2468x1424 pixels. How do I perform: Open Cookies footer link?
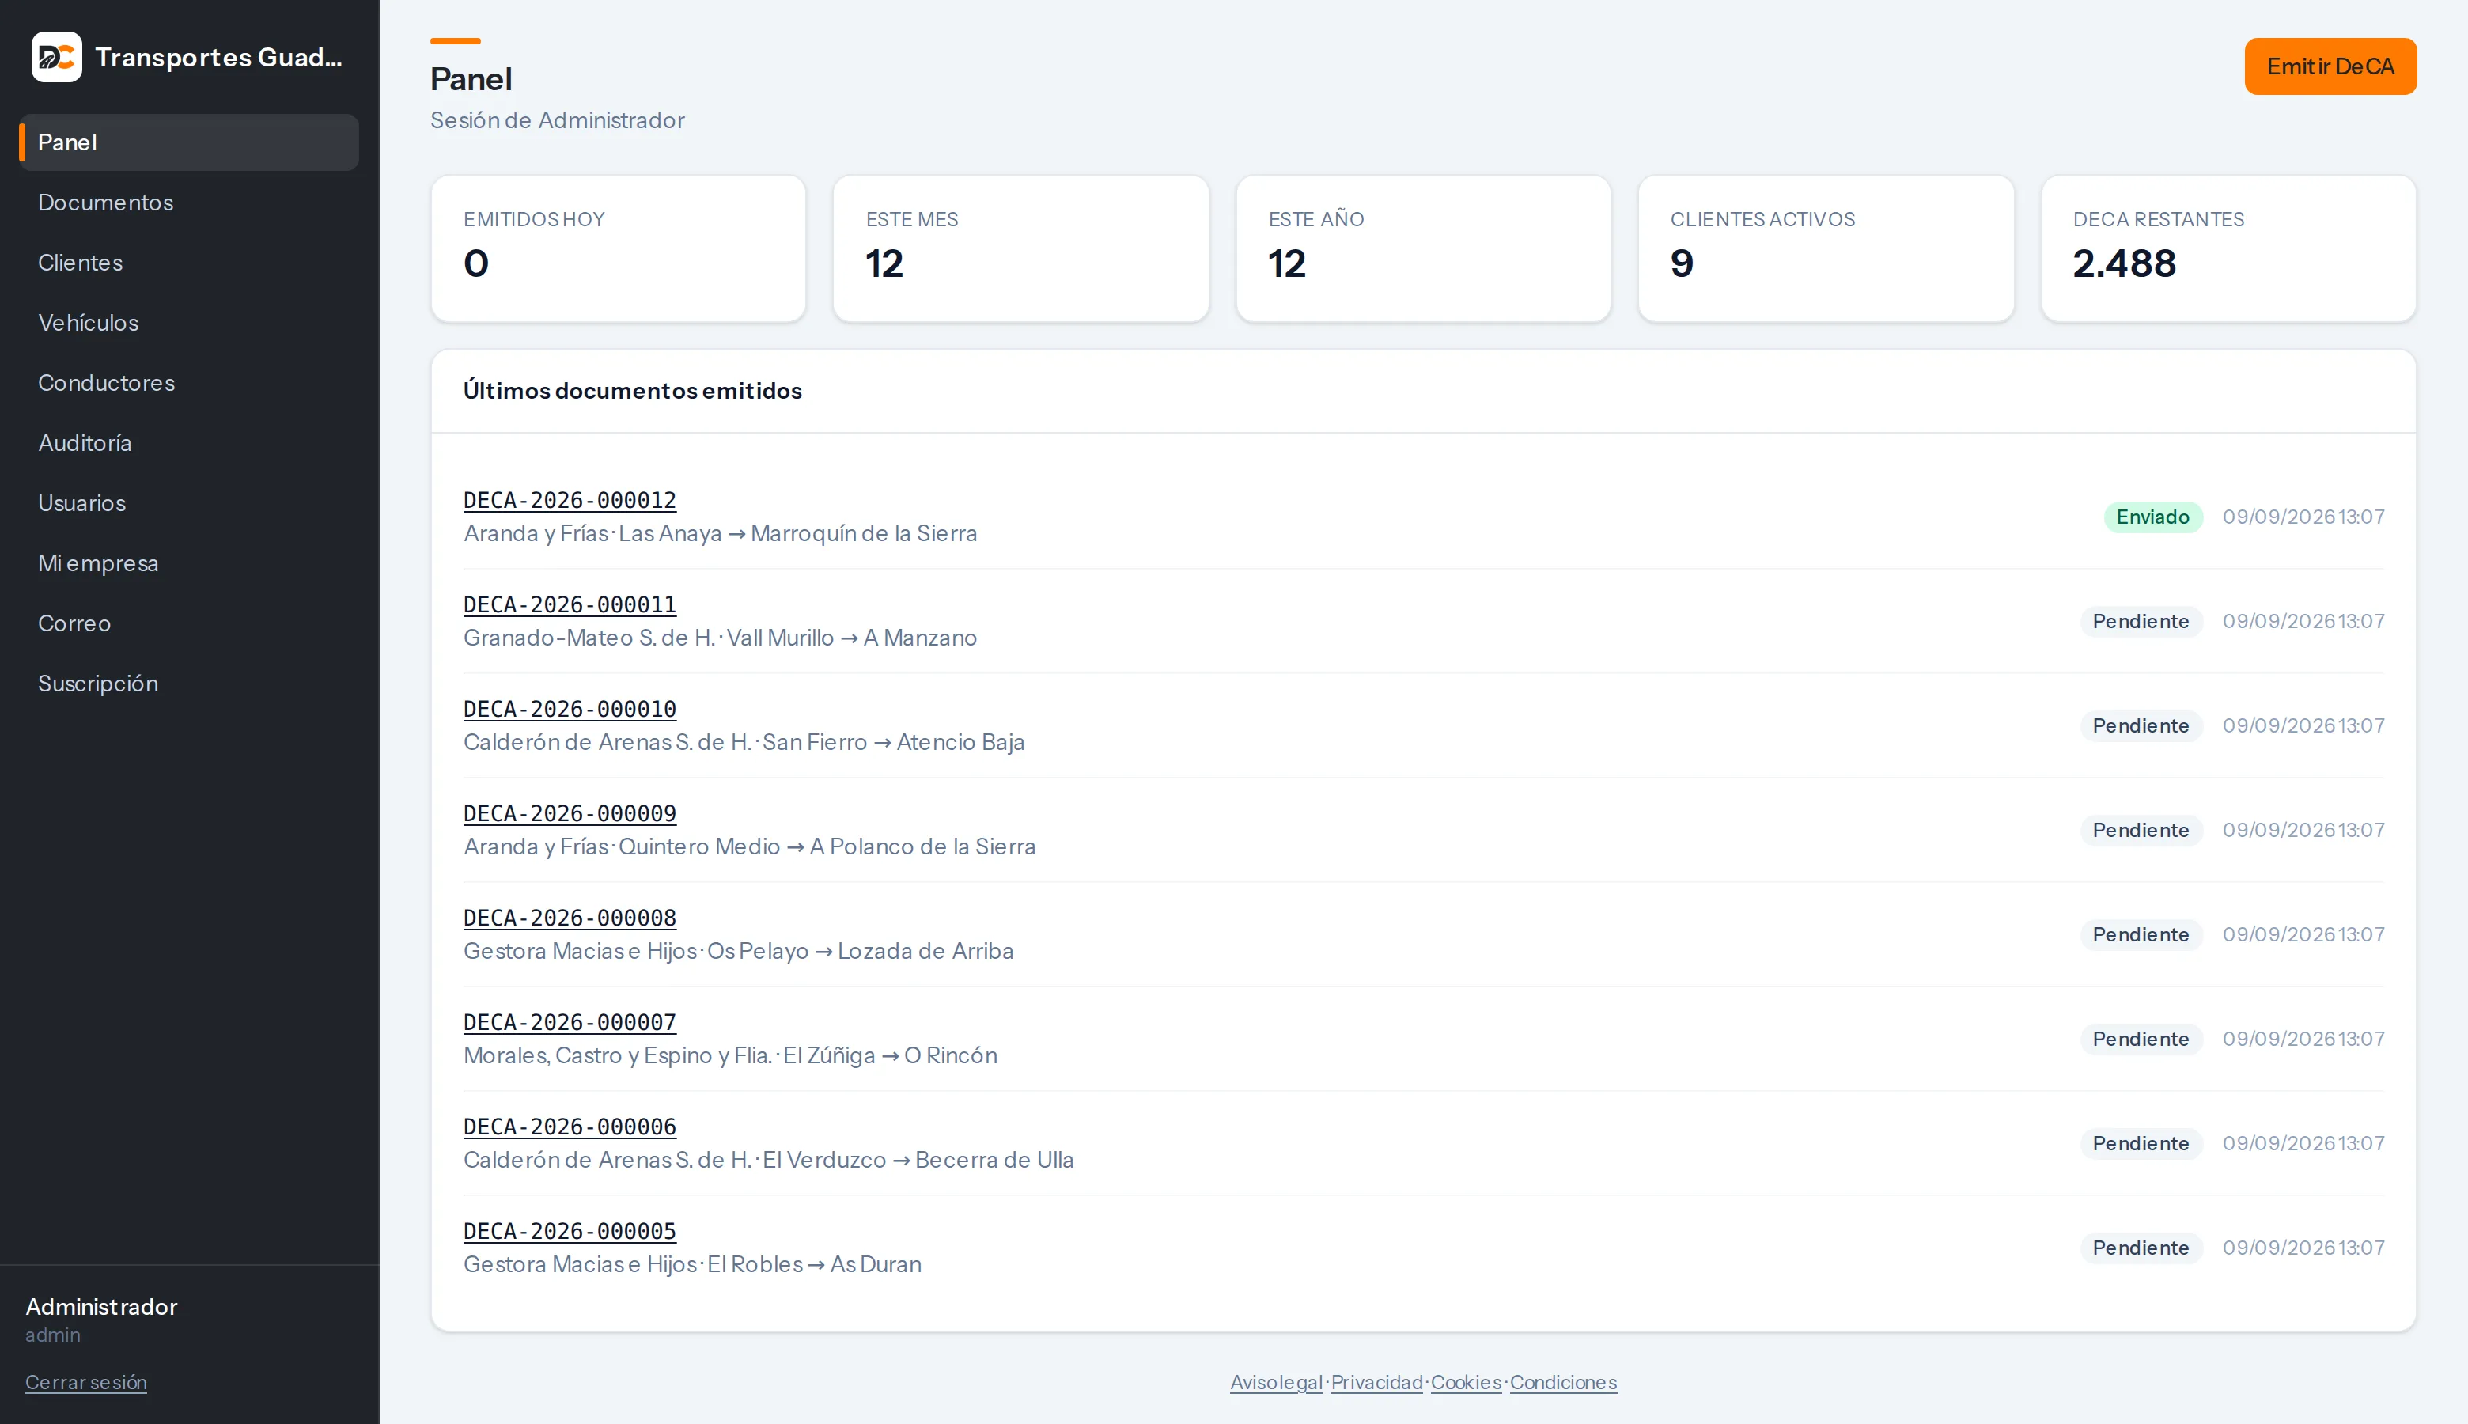pyautogui.click(x=1466, y=1382)
